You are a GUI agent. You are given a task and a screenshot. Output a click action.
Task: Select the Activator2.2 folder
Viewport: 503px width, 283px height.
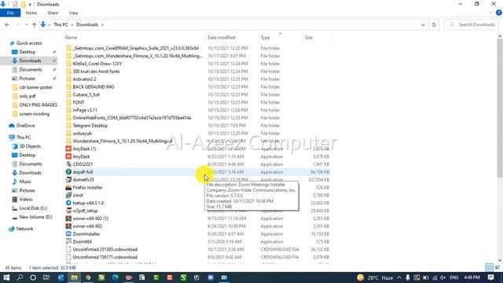coord(84,79)
